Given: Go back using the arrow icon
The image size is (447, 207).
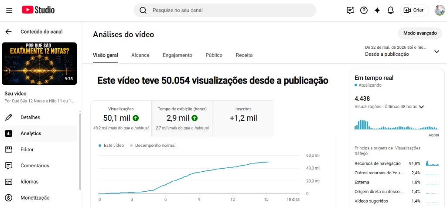Looking at the screenshot, I should click(x=9, y=32).
